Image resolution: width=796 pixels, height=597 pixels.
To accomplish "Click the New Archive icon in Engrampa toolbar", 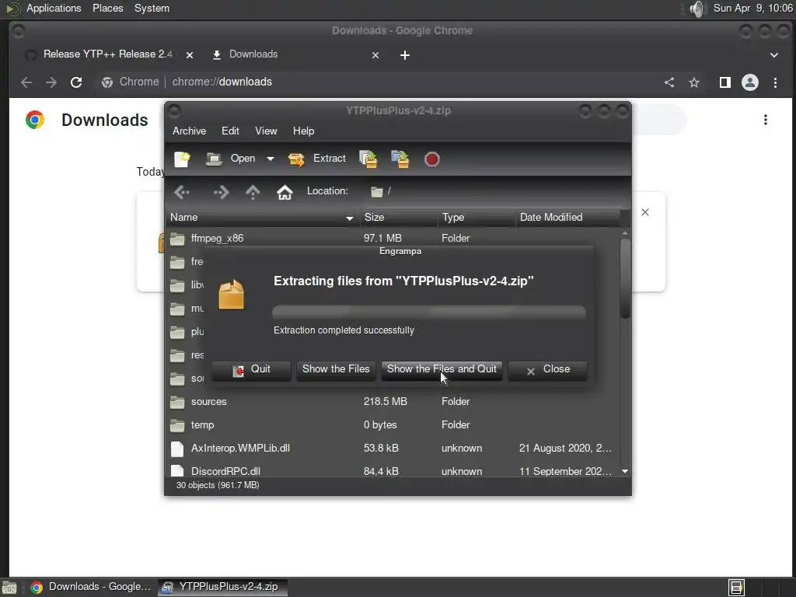I will coord(182,159).
